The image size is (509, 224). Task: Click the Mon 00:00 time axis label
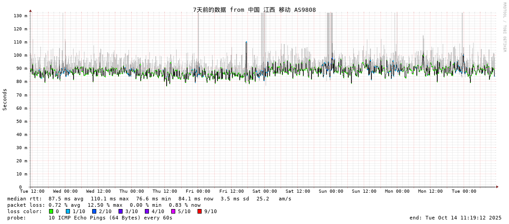[x=397, y=191]
